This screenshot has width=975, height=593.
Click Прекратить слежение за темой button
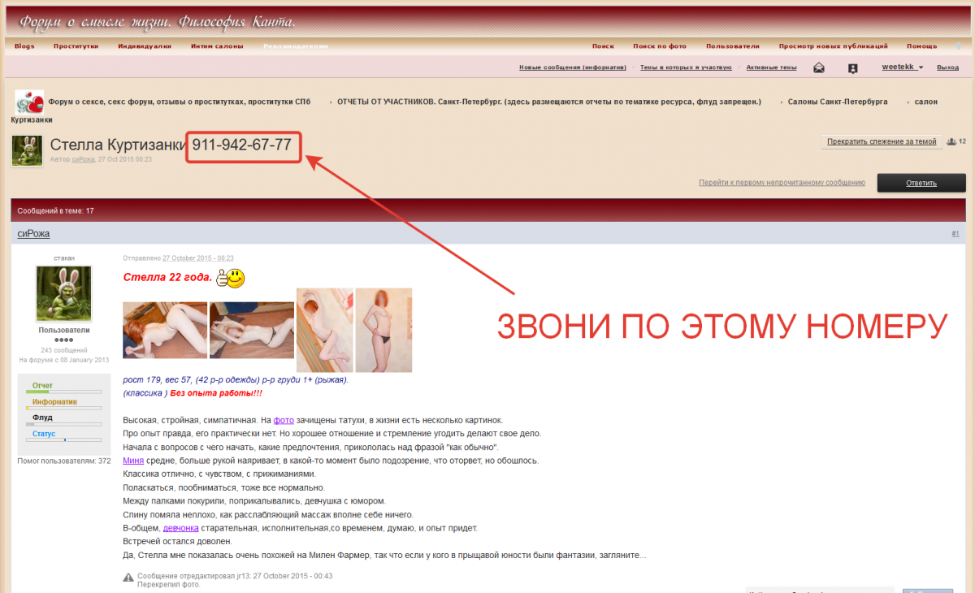(882, 141)
